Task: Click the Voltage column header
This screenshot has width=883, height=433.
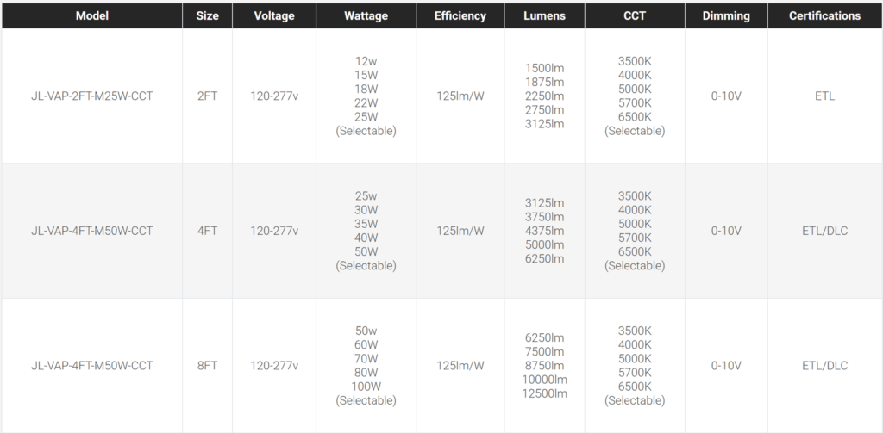Action: [274, 15]
